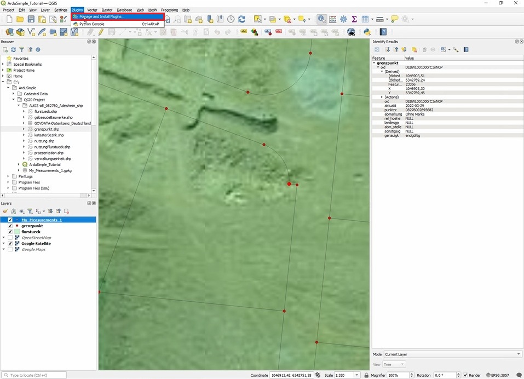The height and width of the screenshot is (379, 524).
Task: Click the Refresh map icon in toolbar
Action: pyautogui.click(x=241, y=19)
